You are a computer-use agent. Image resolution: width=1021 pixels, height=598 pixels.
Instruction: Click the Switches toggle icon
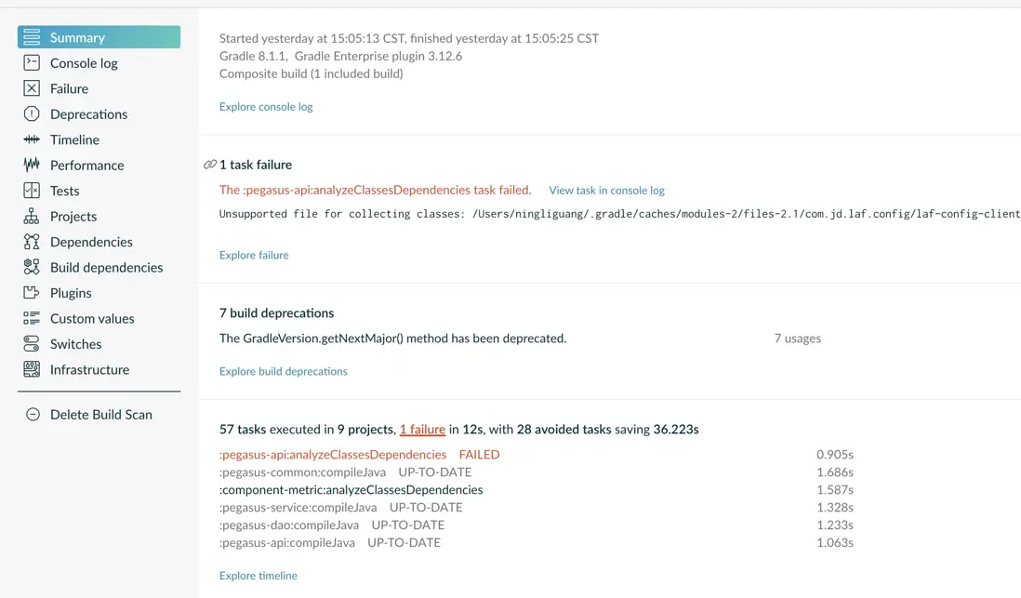pyautogui.click(x=32, y=344)
